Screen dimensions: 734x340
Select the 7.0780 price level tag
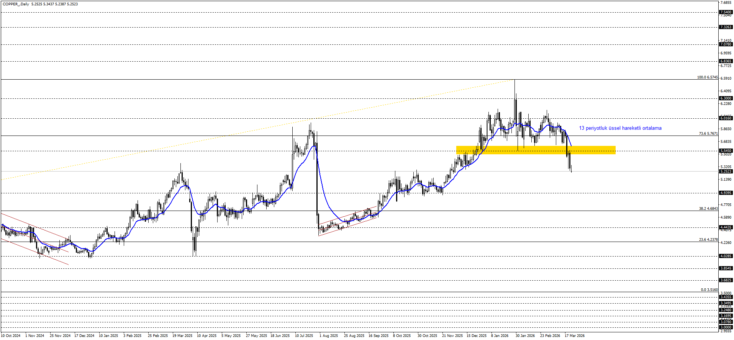coord(726,44)
